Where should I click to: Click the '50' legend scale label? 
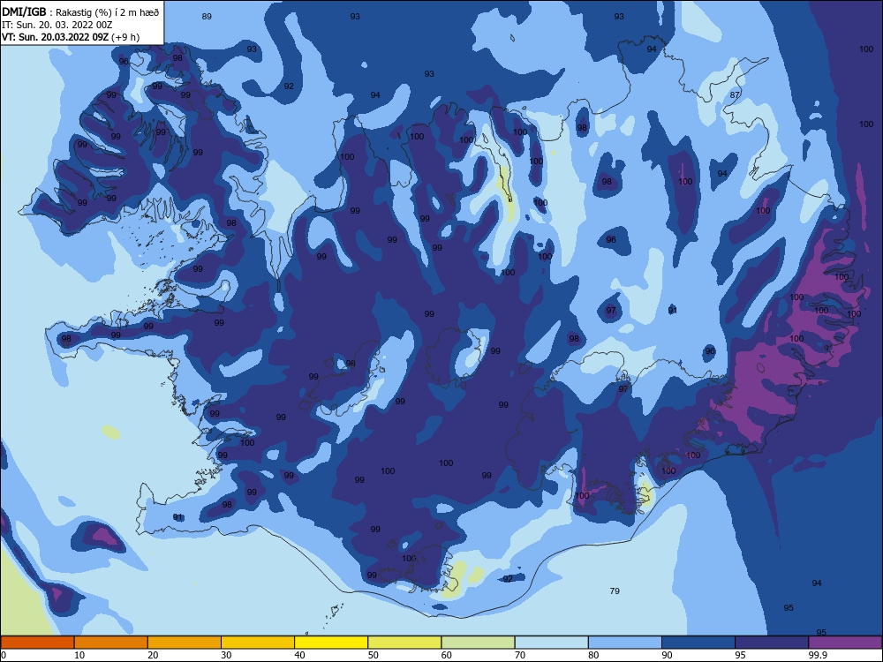(x=374, y=655)
